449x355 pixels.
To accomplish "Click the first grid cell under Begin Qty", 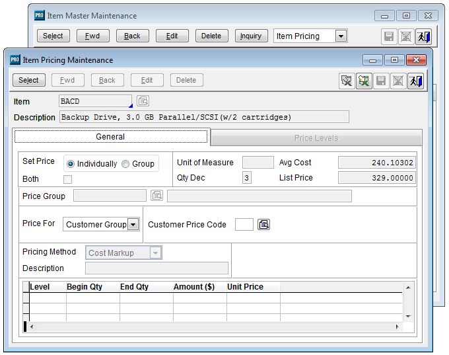I will click(93, 298).
